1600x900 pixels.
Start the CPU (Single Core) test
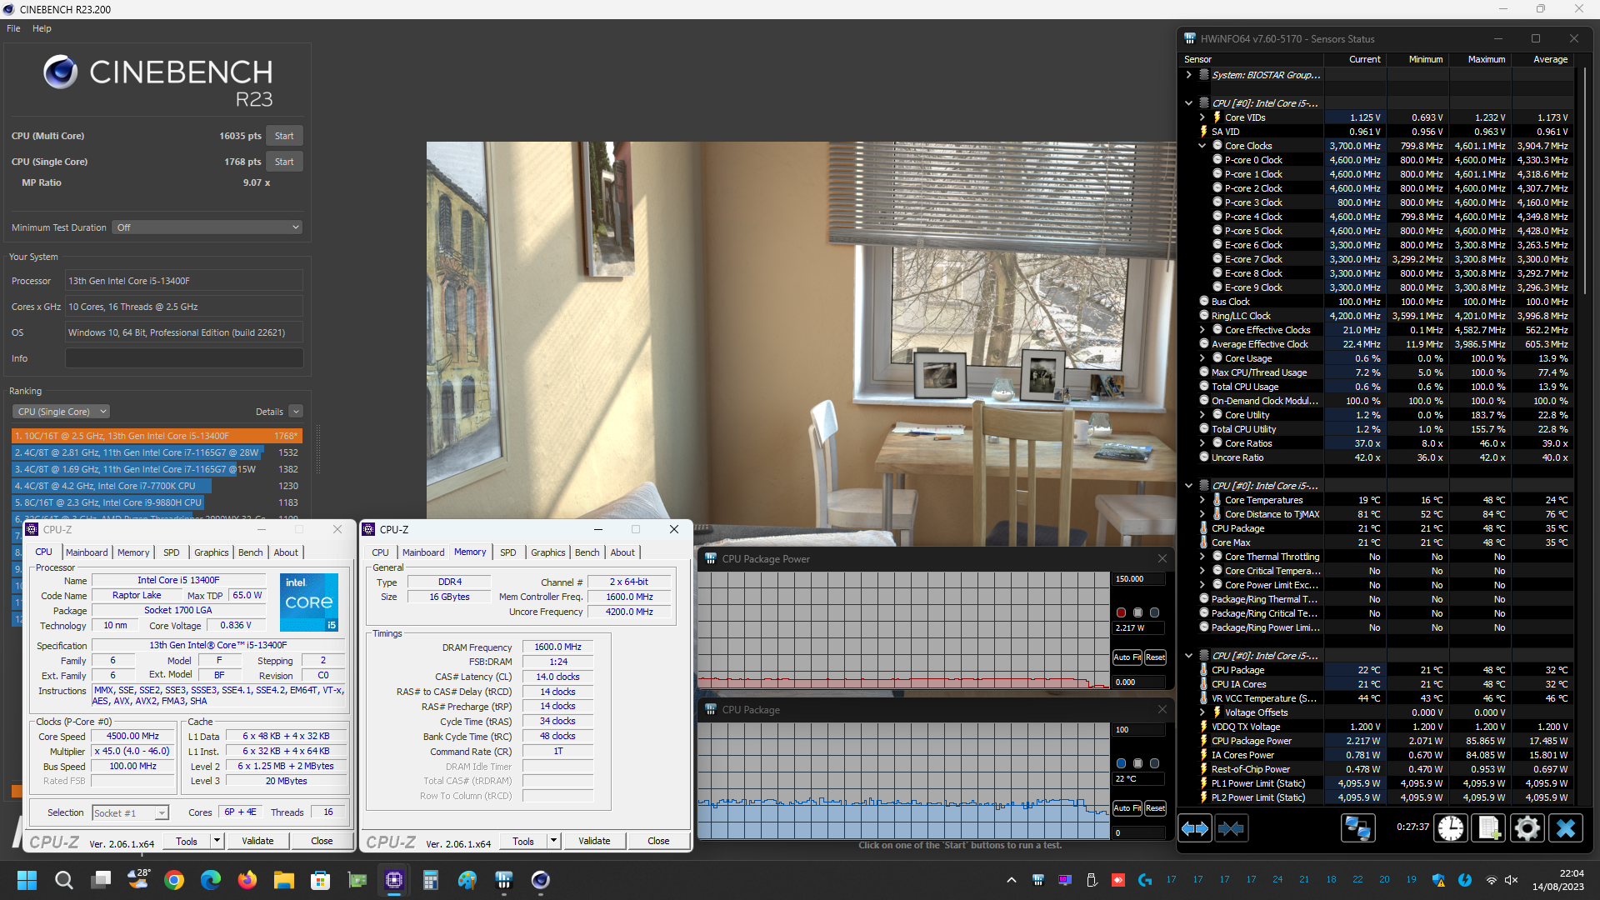(x=284, y=162)
